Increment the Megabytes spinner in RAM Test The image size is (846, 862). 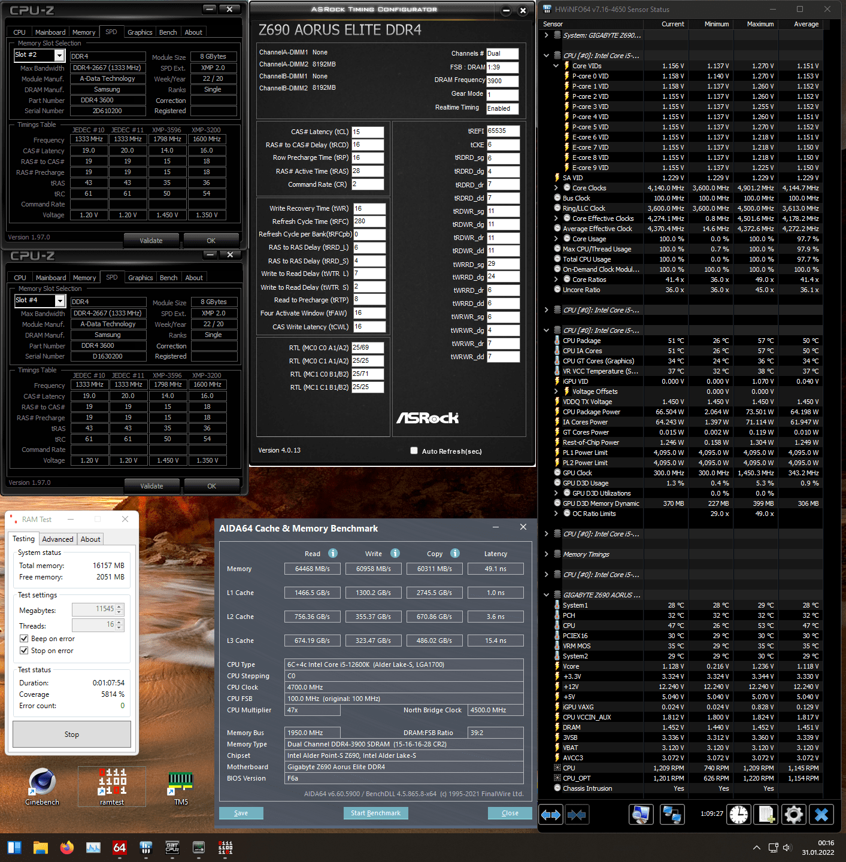119,607
